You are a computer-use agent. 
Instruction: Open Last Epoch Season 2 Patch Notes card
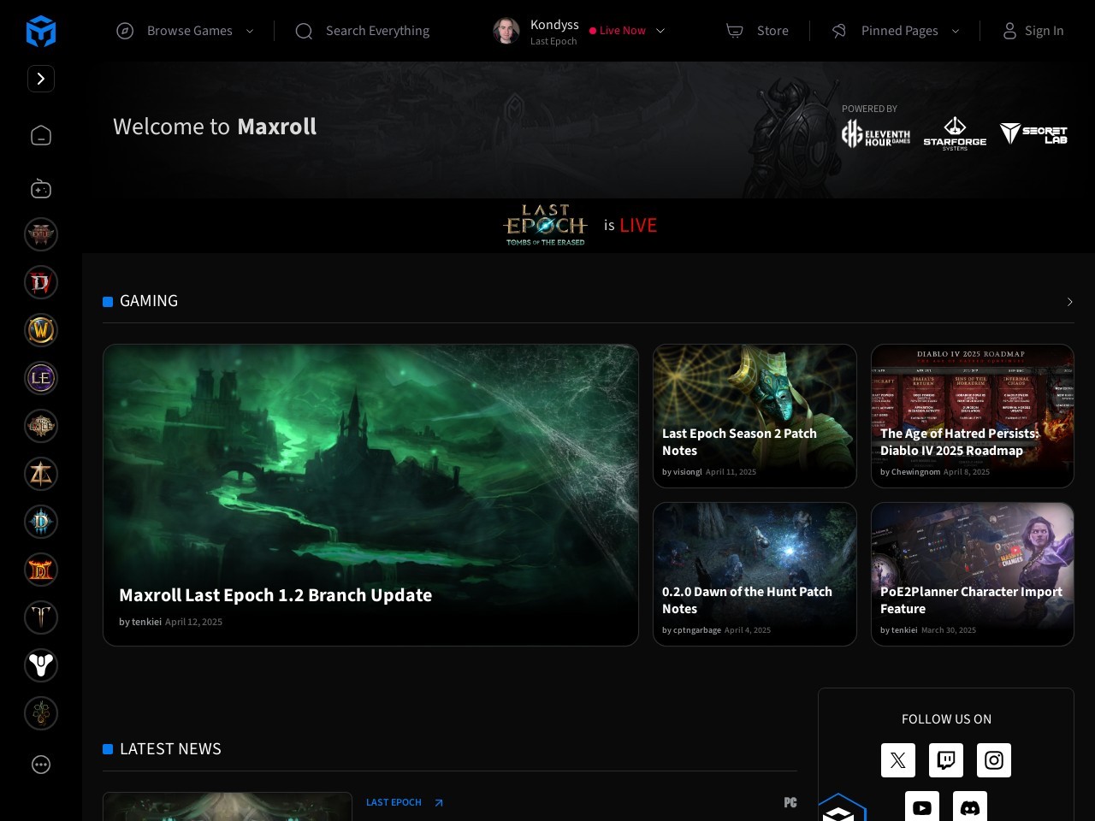tap(755, 416)
